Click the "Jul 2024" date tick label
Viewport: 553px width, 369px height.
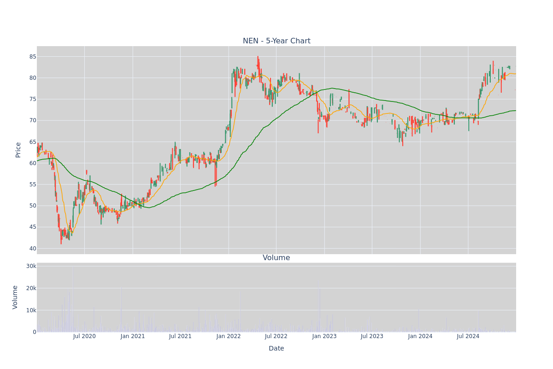(x=468, y=336)
